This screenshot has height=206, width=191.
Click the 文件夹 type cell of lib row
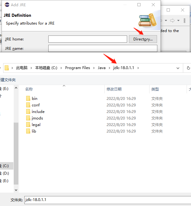[157, 131]
